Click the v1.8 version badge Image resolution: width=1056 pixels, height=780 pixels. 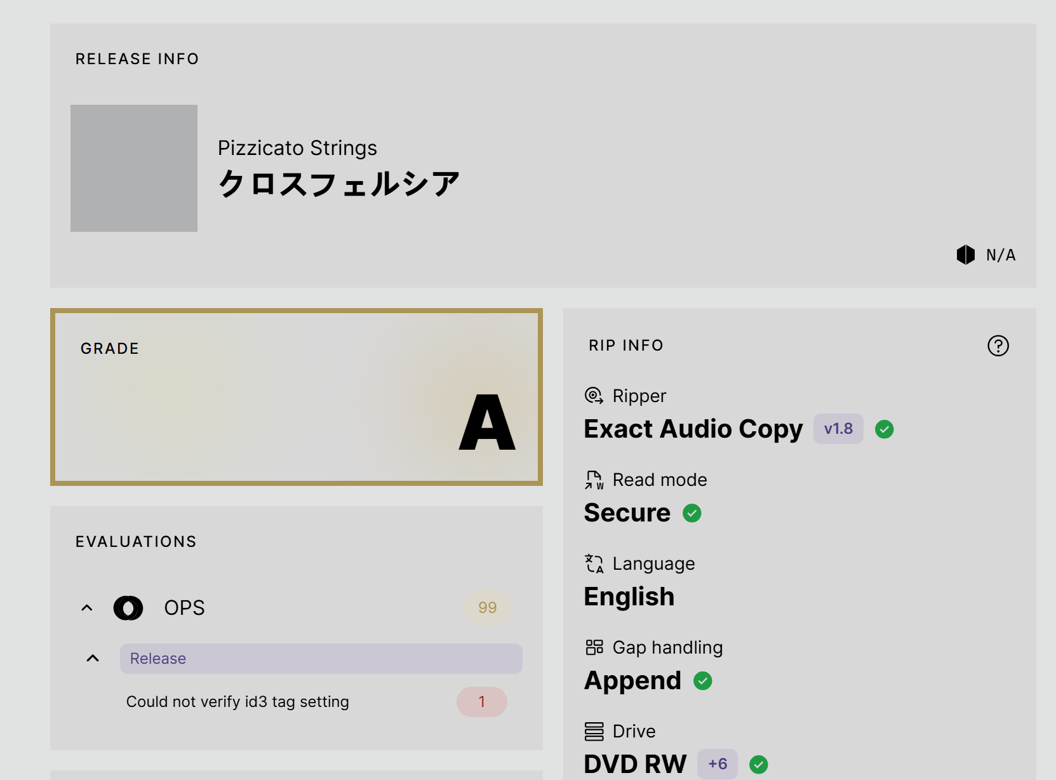838,429
